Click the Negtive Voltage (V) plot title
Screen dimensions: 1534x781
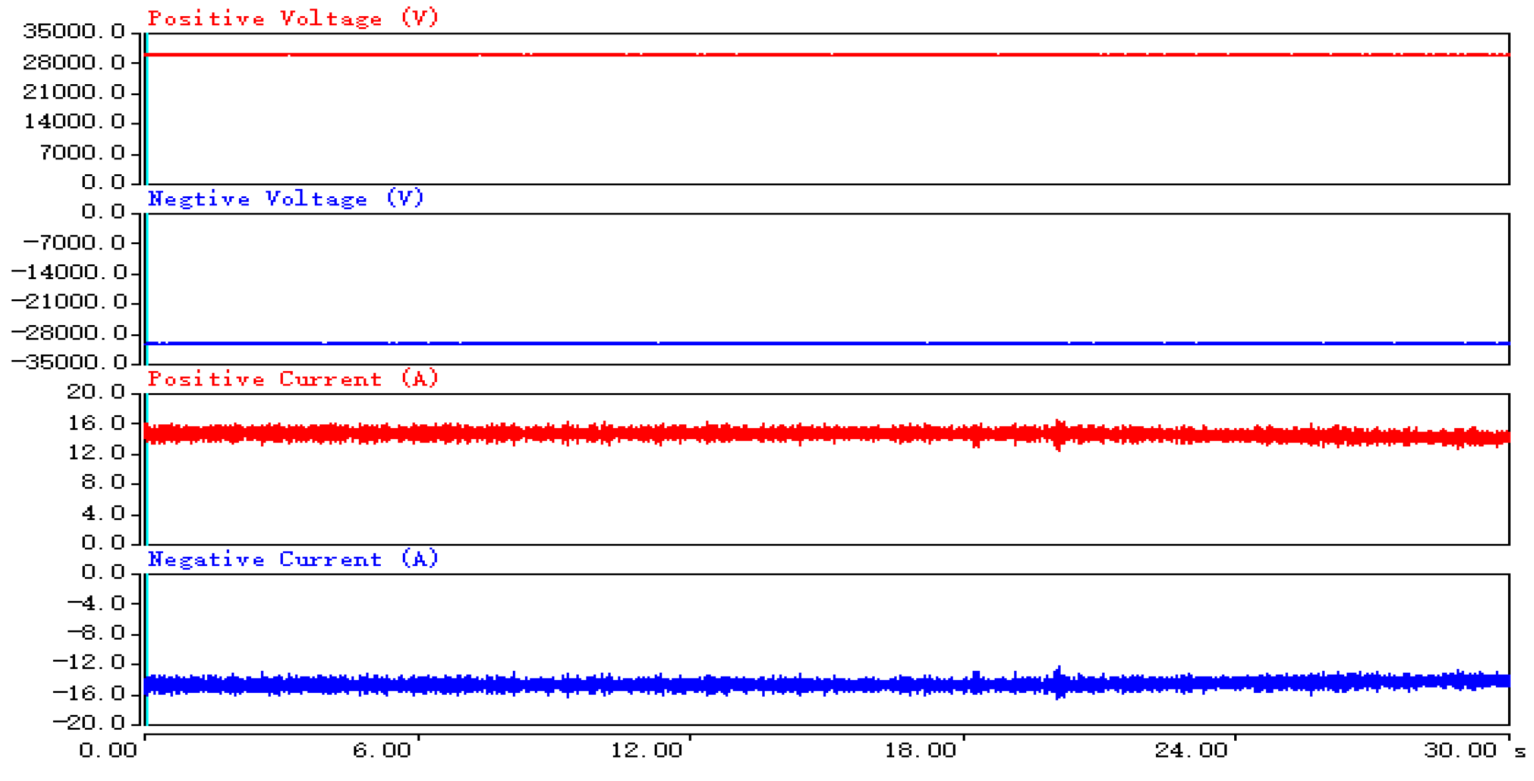pyautogui.click(x=286, y=198)
